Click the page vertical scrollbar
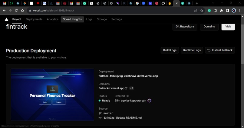Image resolution: width=244 pixels, height=128 pixels. tap(242, 44)
